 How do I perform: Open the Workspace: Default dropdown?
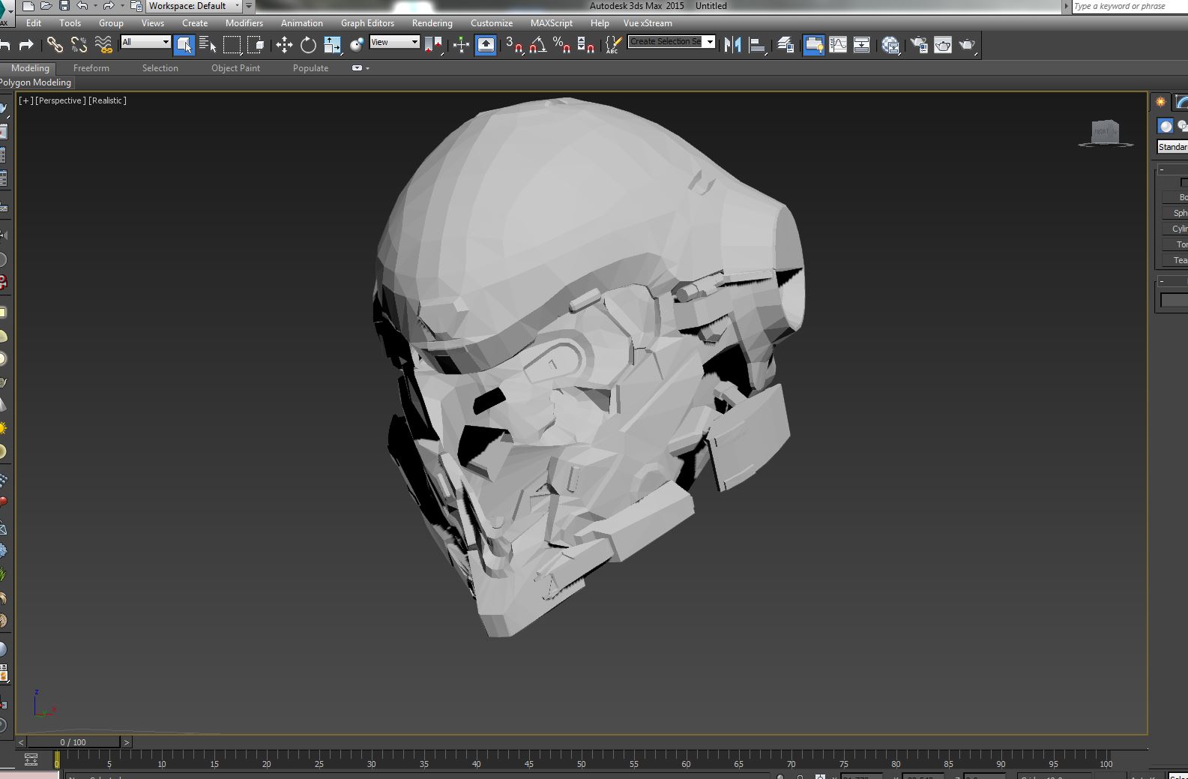pyautogui.click(x=193, y=6)
